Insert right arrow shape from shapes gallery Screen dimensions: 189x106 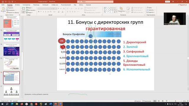tap(111, 10)
